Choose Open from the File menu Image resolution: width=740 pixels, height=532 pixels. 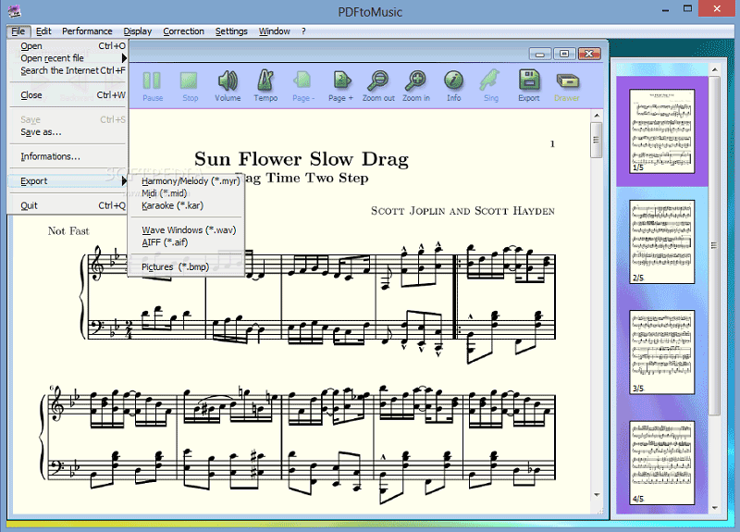(x=68, y=45)
